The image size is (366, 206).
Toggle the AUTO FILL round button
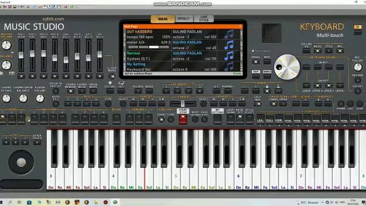(x=55, y=104)
